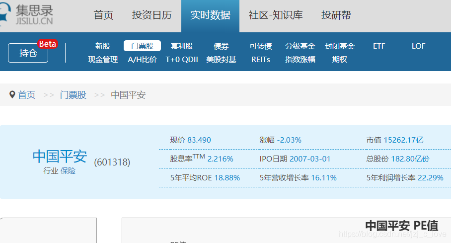This screenshot has height=243, width=451.
Task: Click current price 83.490
Action: click(x=199, y=140)
